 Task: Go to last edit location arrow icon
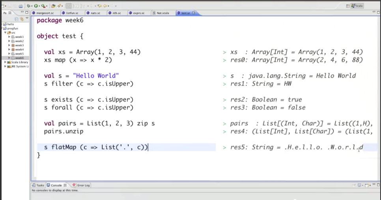(x=100, y=6)
